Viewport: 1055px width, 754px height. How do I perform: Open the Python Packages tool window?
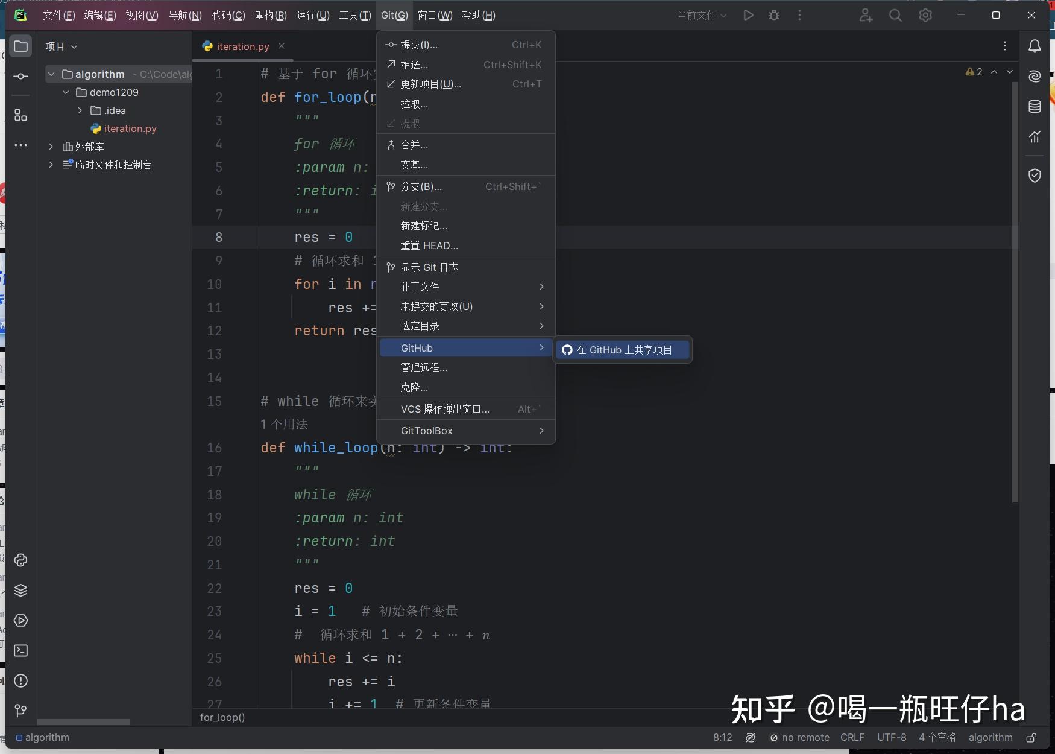21,591
